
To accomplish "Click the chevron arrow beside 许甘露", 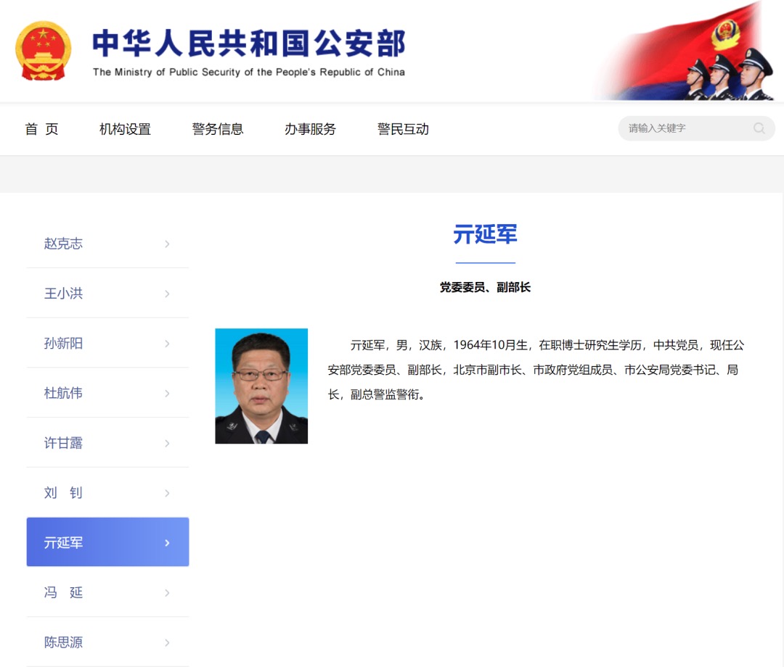I will [168, 443].
